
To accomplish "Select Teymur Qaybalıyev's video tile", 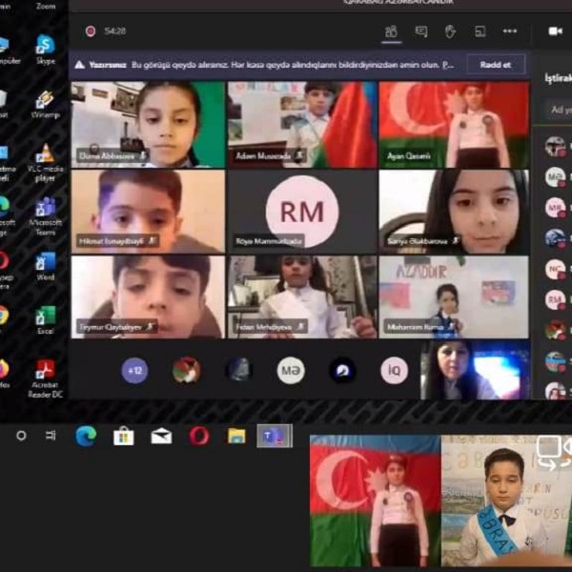I will tap(148, 297).
